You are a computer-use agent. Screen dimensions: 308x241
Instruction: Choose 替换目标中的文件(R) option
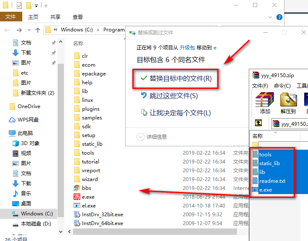tap(176, 78)
